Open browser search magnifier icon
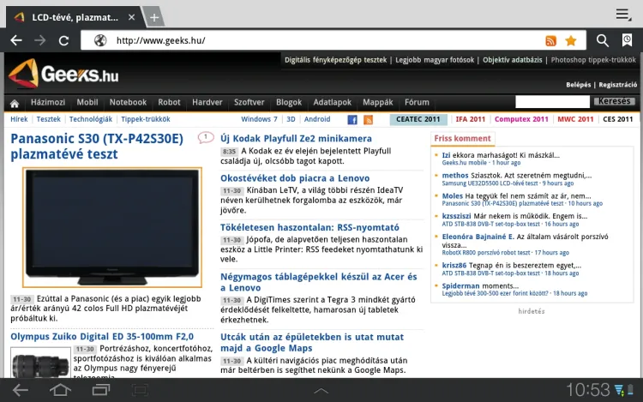 point(603,40)
